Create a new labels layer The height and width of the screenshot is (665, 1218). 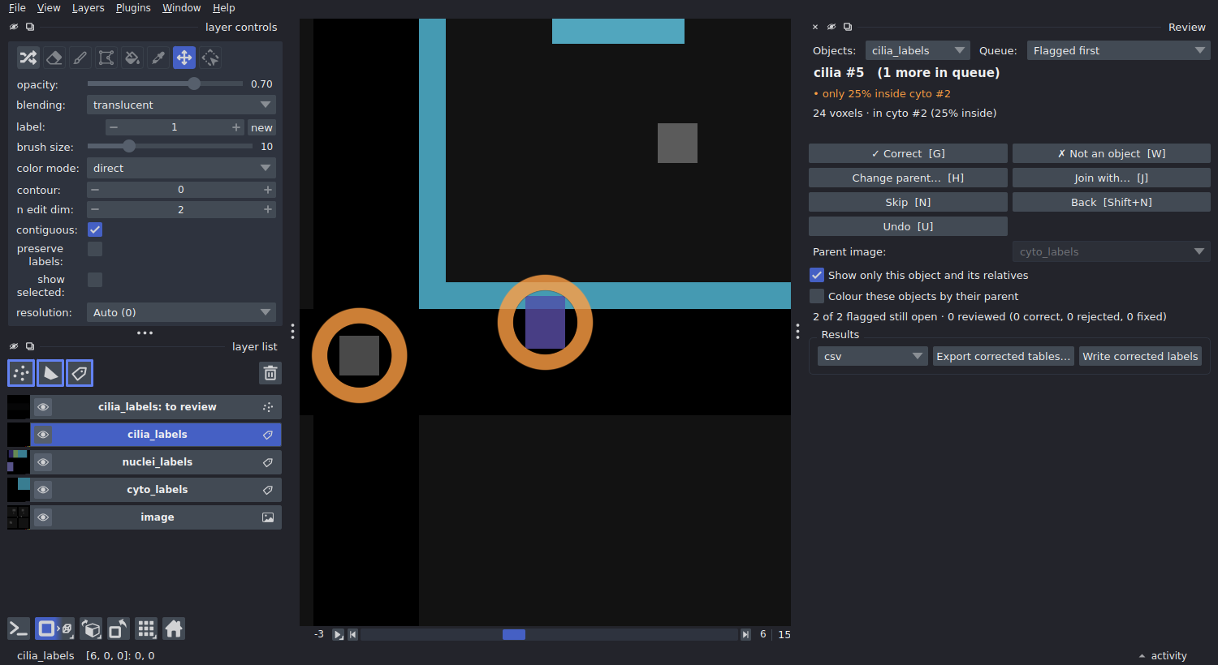80,373
